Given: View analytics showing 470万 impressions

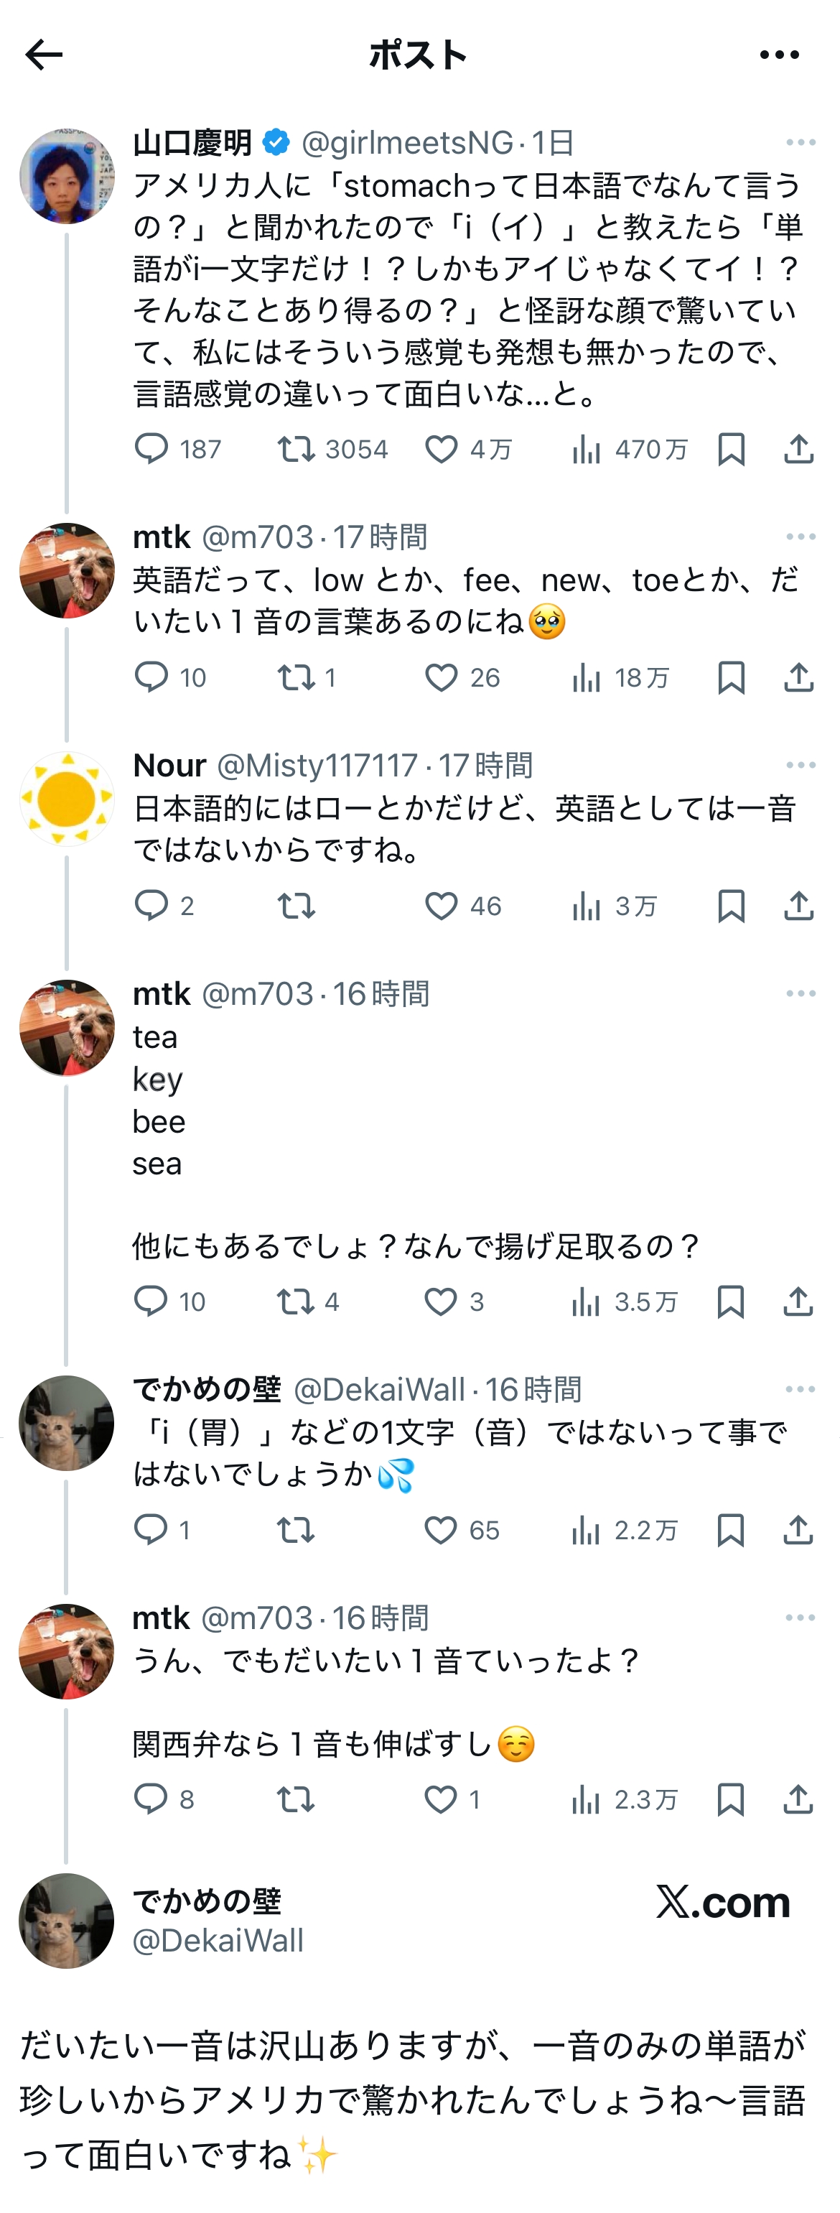Looking at the screenshot, I should [x=586, y=450].
